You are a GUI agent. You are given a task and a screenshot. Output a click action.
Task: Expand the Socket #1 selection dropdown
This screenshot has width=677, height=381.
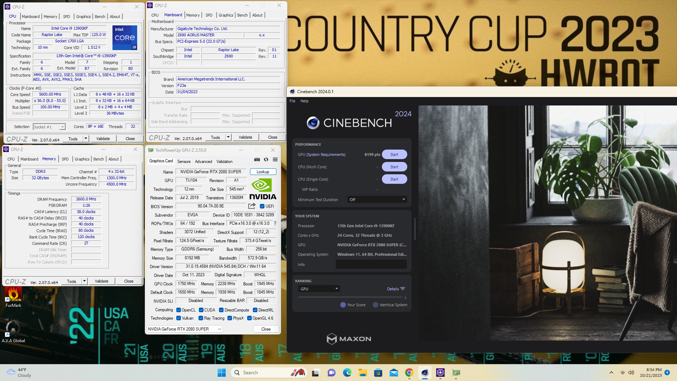click(x=62, y=127)
